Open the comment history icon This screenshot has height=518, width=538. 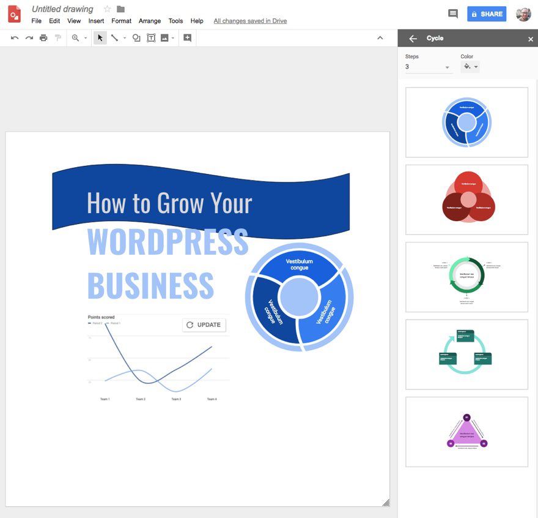point(452,13)
